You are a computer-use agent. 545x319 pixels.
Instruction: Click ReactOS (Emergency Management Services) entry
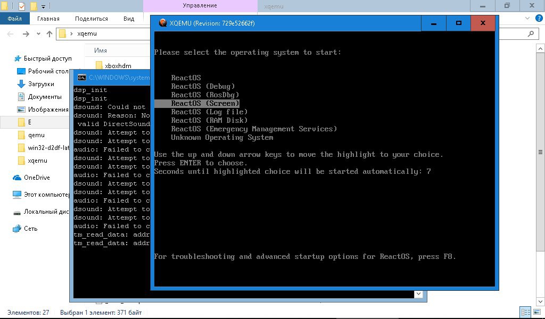point(254,129)
